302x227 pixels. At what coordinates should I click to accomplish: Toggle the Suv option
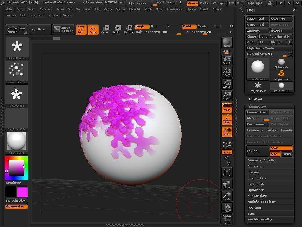tap(275, 154)
